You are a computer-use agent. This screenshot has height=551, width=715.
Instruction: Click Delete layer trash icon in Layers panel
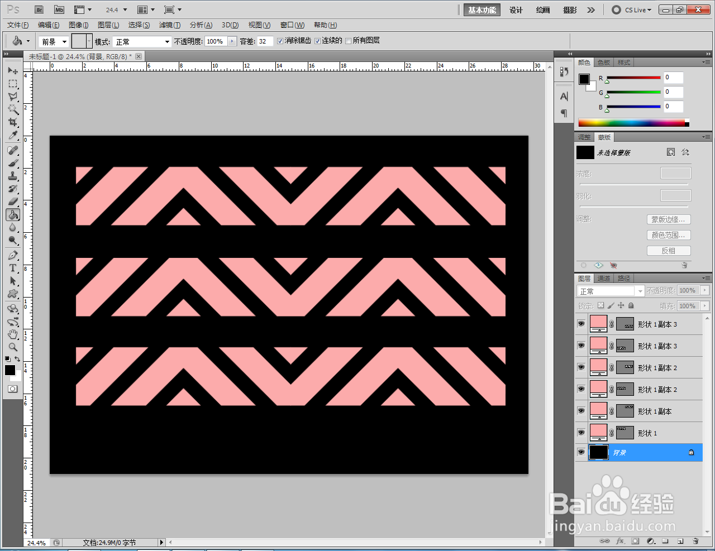pyautogui.click(x=695, y=541)
